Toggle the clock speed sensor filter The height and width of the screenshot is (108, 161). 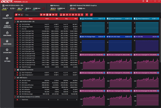[x=76, y=15]
